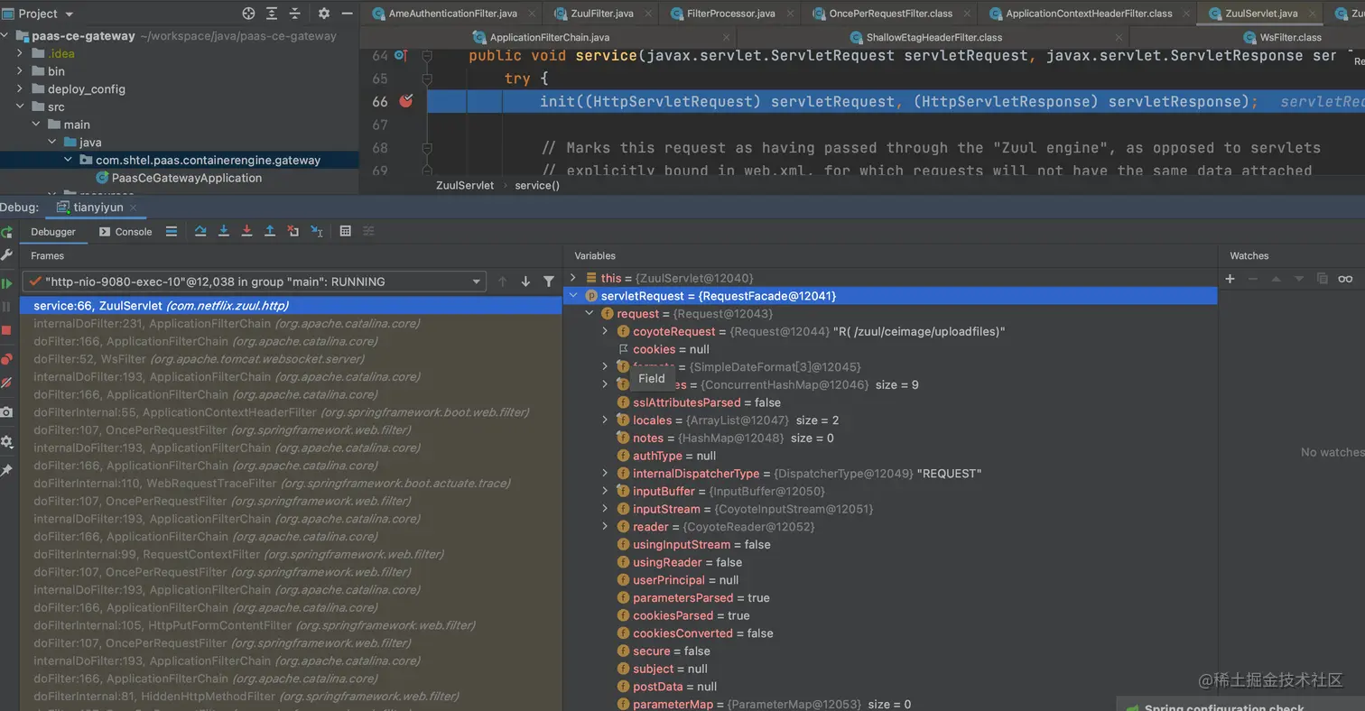This screenshot has height=711, width=1365.
Task: Click the pin tab icon
Action: point(7,470)
